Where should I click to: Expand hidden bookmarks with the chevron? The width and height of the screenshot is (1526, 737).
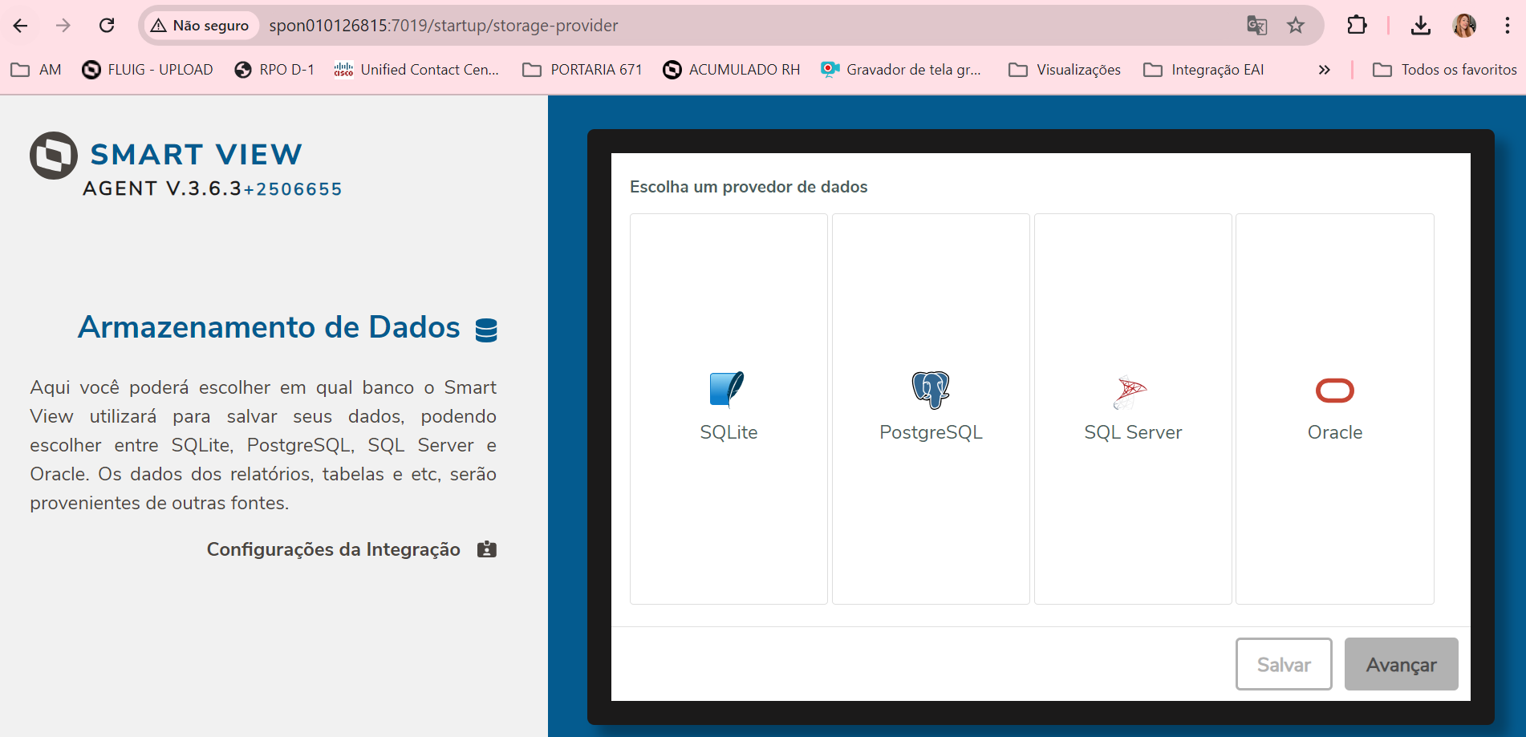(x=1325, y=70)
